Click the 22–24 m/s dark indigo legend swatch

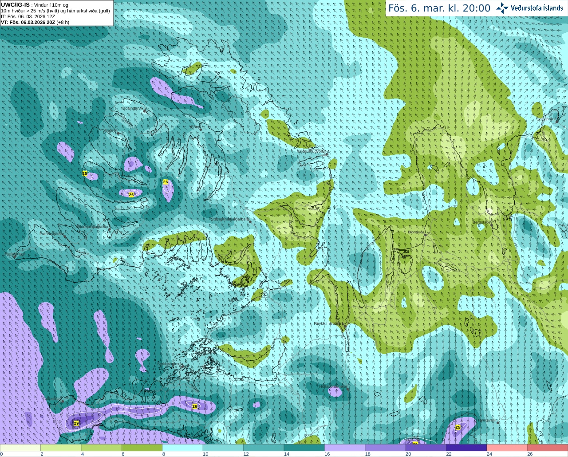tap(466, 448)
